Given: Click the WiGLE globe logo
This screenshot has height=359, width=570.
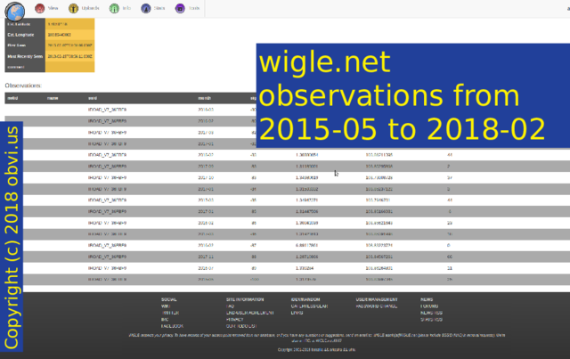Looking at the screenshot, I should click(x=15, y=11).
